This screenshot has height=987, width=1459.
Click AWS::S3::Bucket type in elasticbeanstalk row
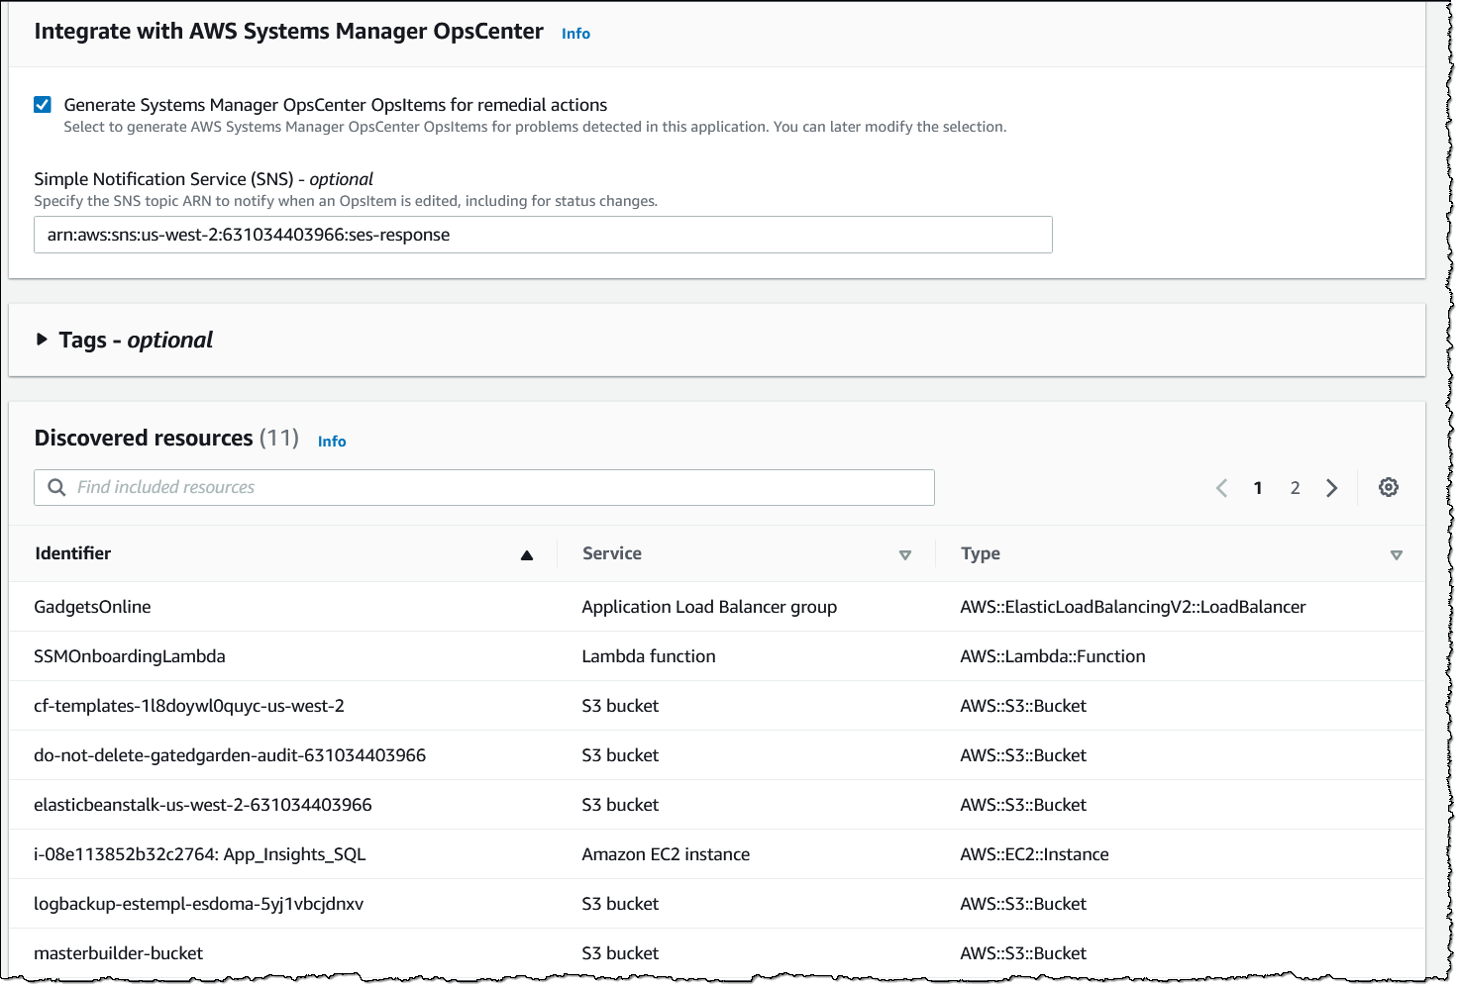1023,805
